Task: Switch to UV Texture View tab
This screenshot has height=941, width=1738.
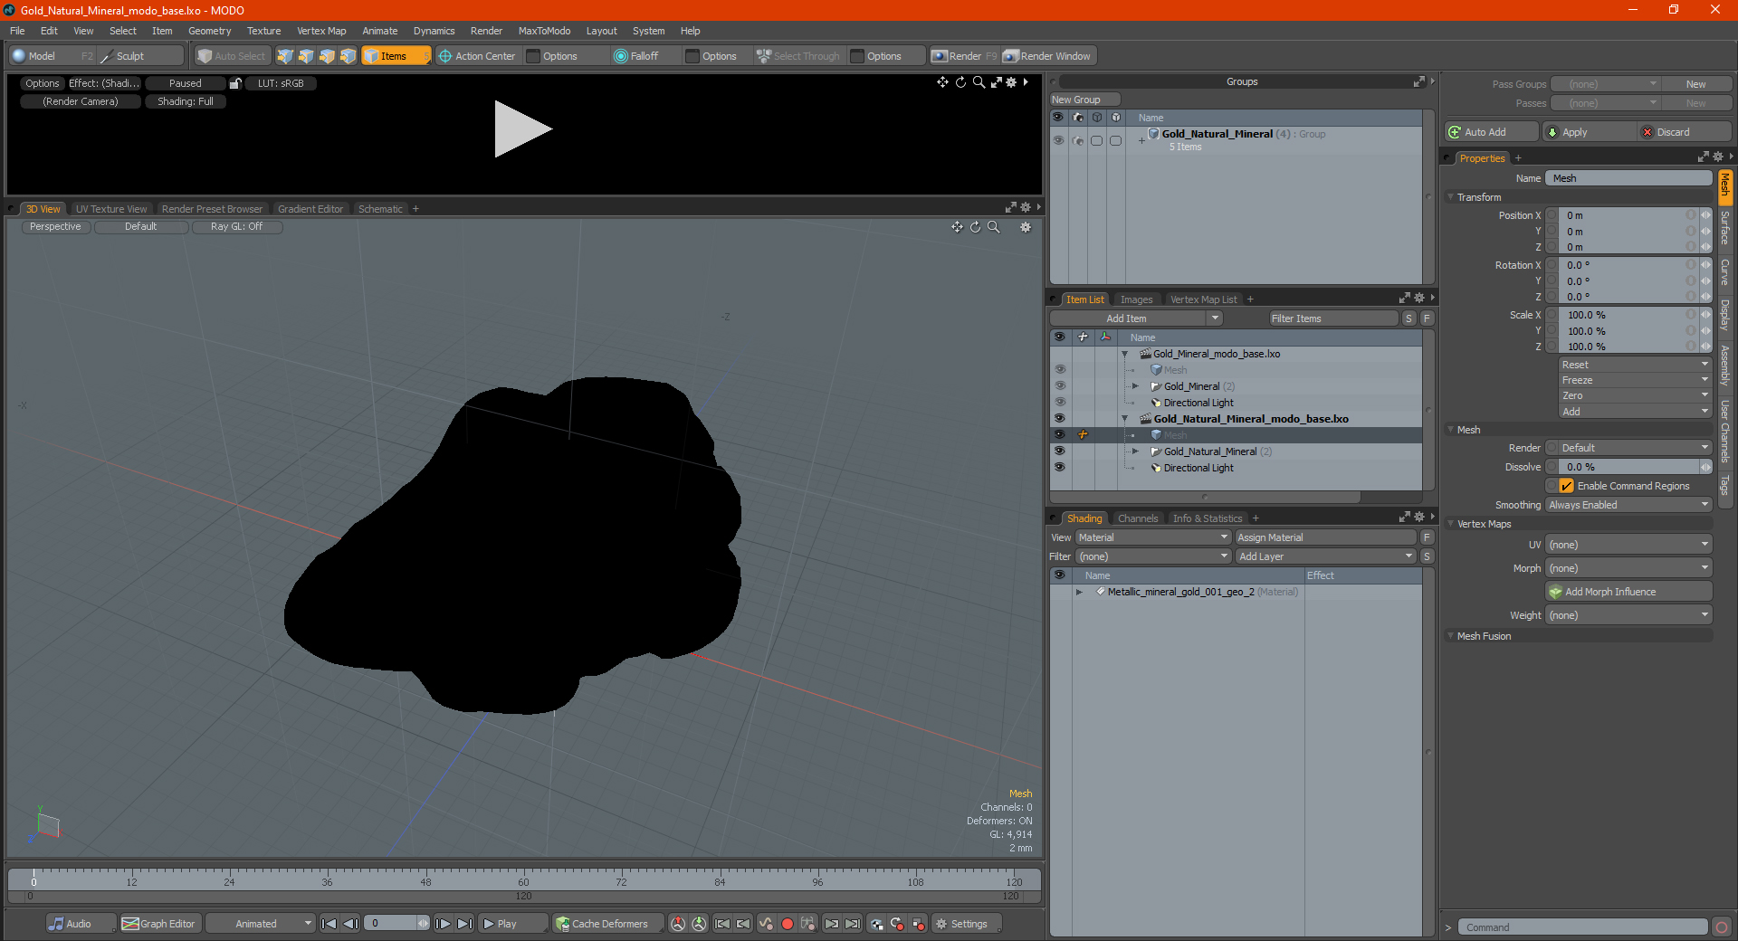Action: [111, 209]
